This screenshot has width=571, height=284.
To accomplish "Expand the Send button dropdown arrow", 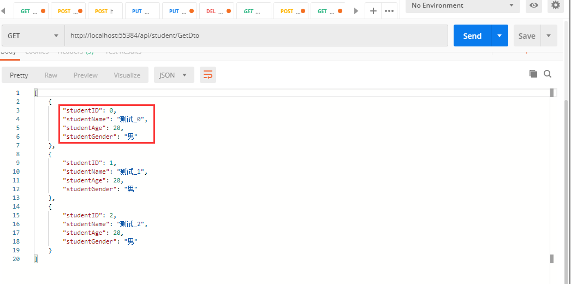I will [499, 35].
